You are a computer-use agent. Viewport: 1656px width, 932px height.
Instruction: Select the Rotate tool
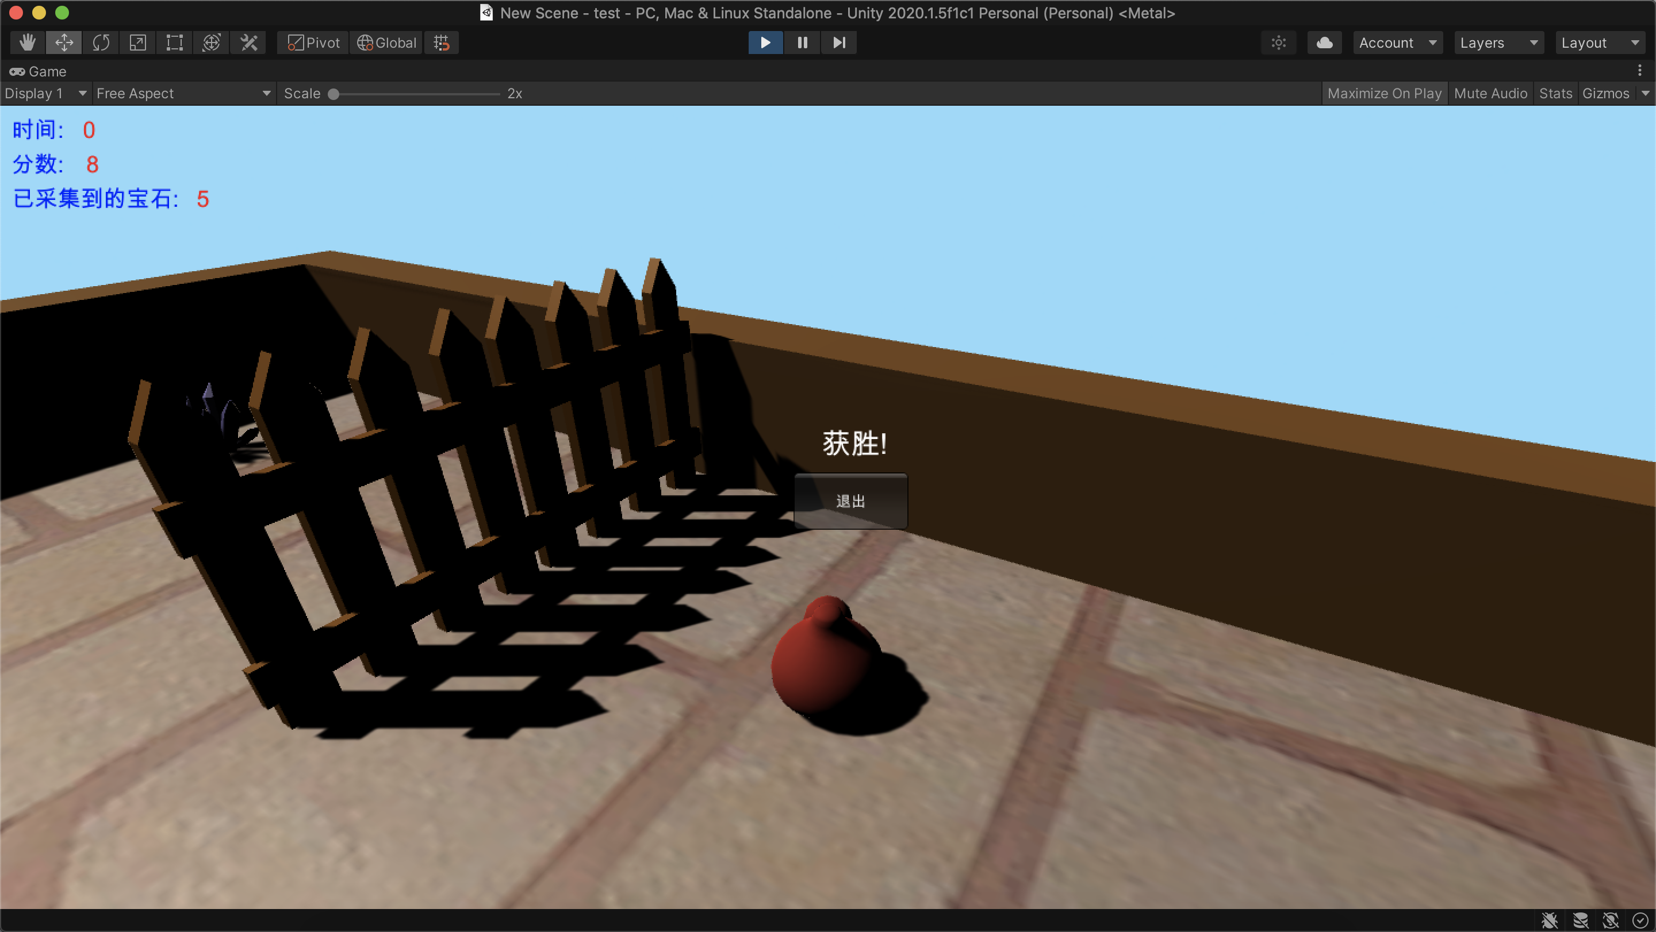point(101,43)
